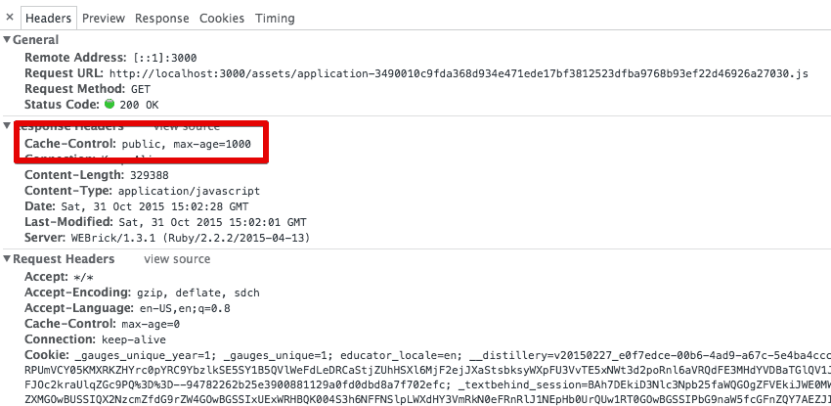
Task: Collapse the Request Headers section
Action: point(8,259)
